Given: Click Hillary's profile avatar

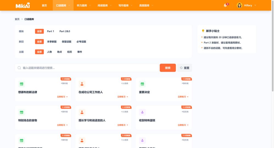Looking at the screenshot, I should (239, 5).
